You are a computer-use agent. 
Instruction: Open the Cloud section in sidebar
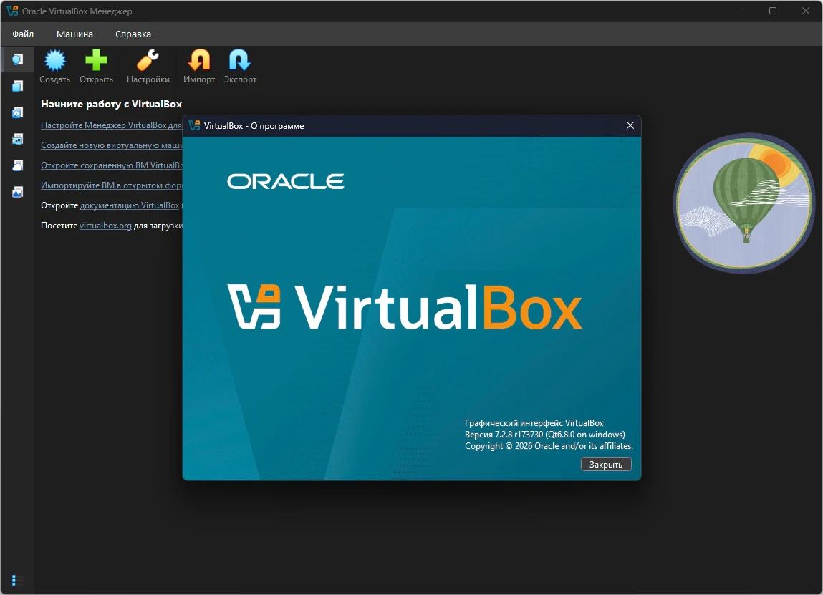click(x=18, y=165)
